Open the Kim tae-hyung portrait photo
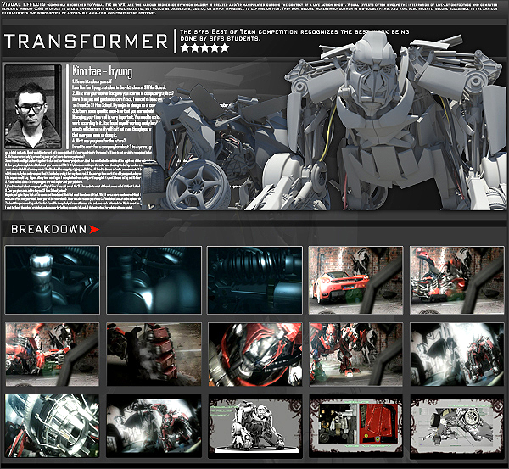Image resolution: width=509 pixels, height=469 pixels. (x=33, y=107)
